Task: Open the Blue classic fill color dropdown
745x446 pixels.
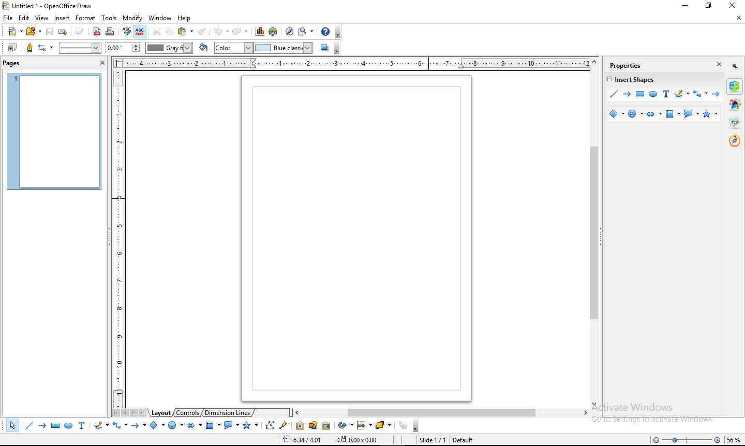Action: coord(307,48)
